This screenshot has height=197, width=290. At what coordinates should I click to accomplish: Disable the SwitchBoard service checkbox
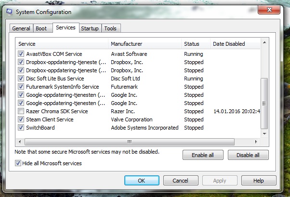tap(21, 128)
